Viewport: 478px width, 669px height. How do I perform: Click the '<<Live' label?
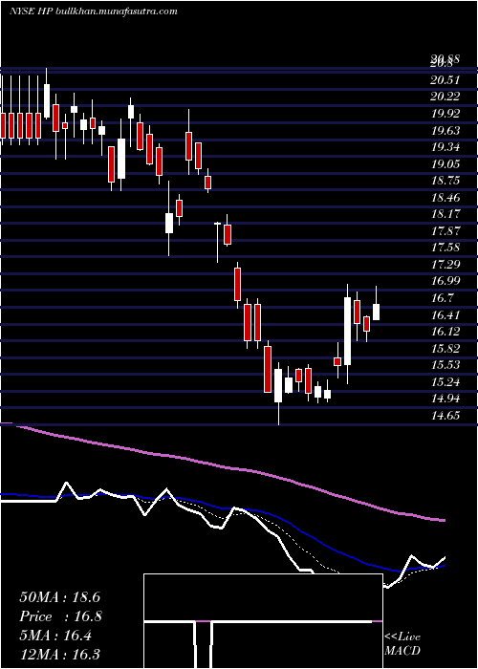(402, 637)
